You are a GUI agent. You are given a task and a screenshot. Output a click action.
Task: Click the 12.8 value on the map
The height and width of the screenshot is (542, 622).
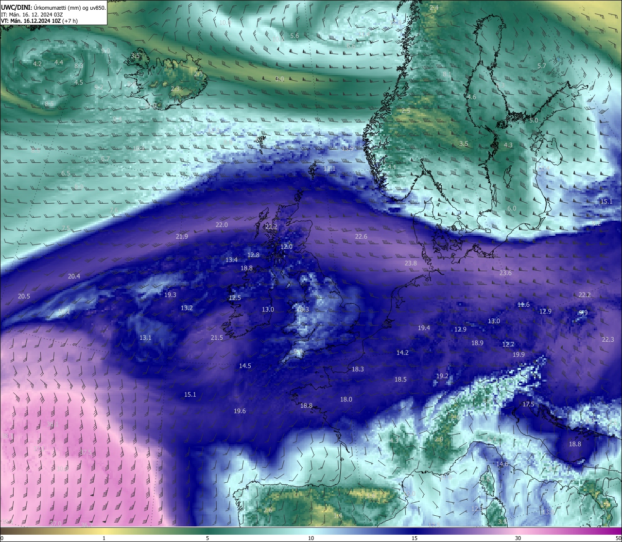(253, 255)
